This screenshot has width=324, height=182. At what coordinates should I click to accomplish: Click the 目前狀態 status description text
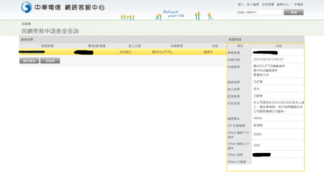pyautogui.click(x=278, y=107)
